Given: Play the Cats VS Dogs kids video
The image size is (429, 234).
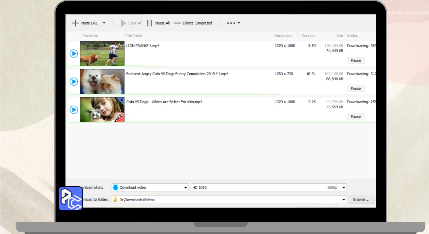Looking at the screenshot, I should [74, 110].
